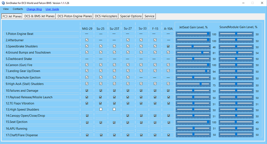
Task: Select the 1.Piston Engine Beat row label
Action: point(19,34)
